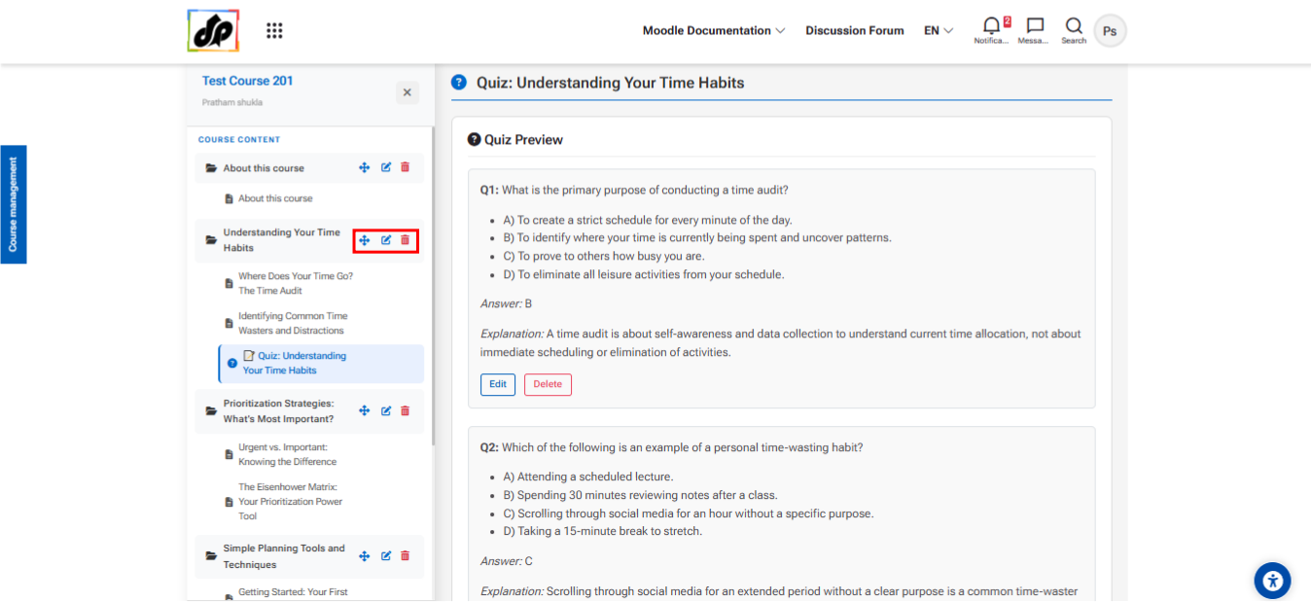Click the Q2 question text

(671, 447)
